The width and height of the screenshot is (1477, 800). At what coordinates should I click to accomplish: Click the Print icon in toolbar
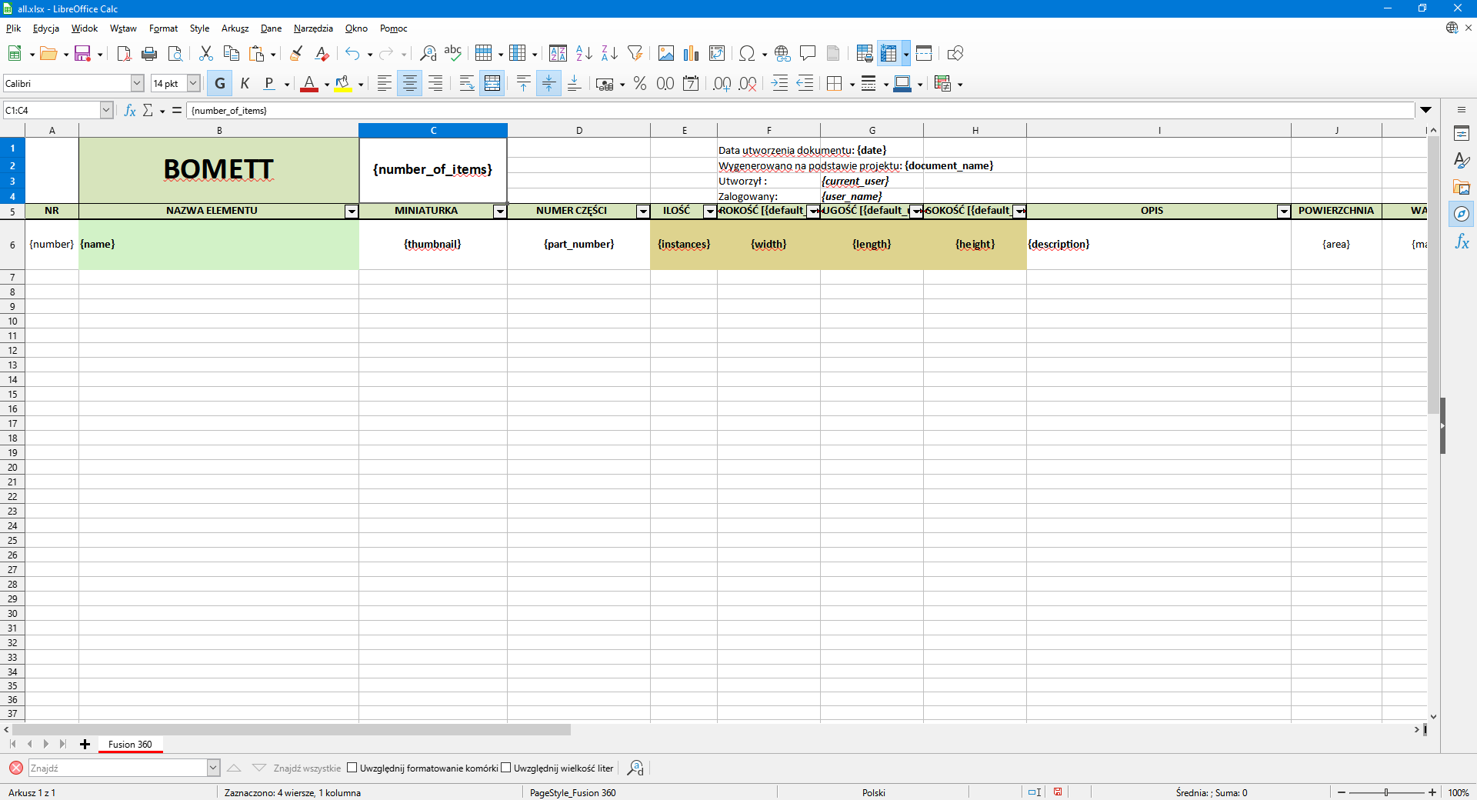(149, 53)
